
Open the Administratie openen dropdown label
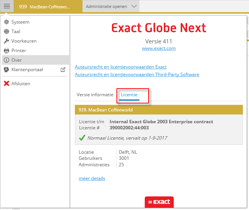tap(107, 6)
